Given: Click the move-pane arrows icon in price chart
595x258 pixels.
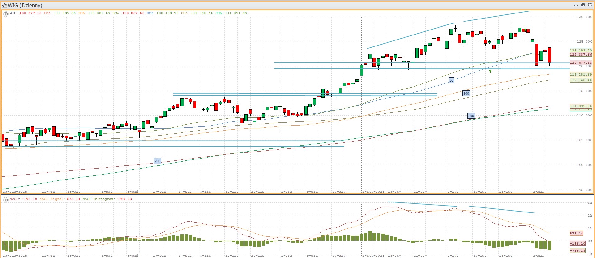Looking at the screenshot, I should coord(5,13).
